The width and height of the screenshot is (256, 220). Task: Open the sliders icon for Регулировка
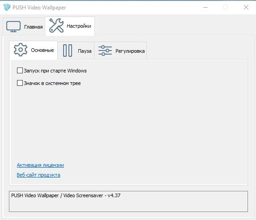click(x=105, y=51)
